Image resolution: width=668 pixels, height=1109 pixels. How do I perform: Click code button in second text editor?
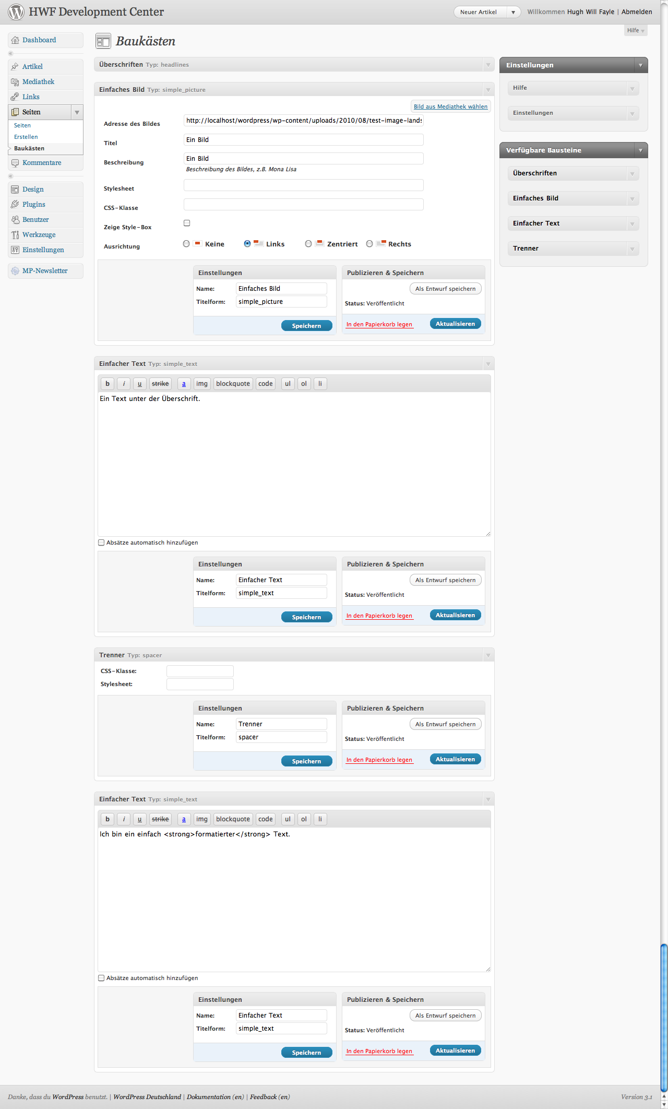[266, 819]
